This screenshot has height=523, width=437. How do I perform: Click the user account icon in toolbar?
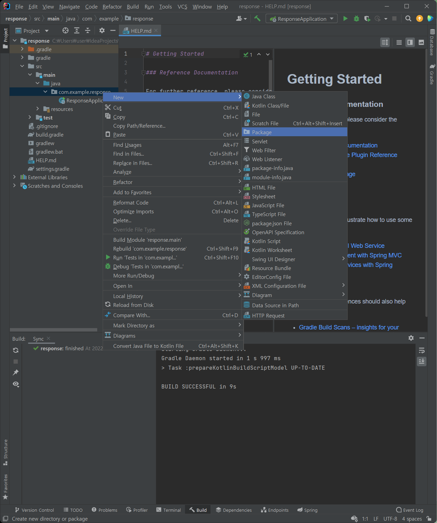coord(241,18)
